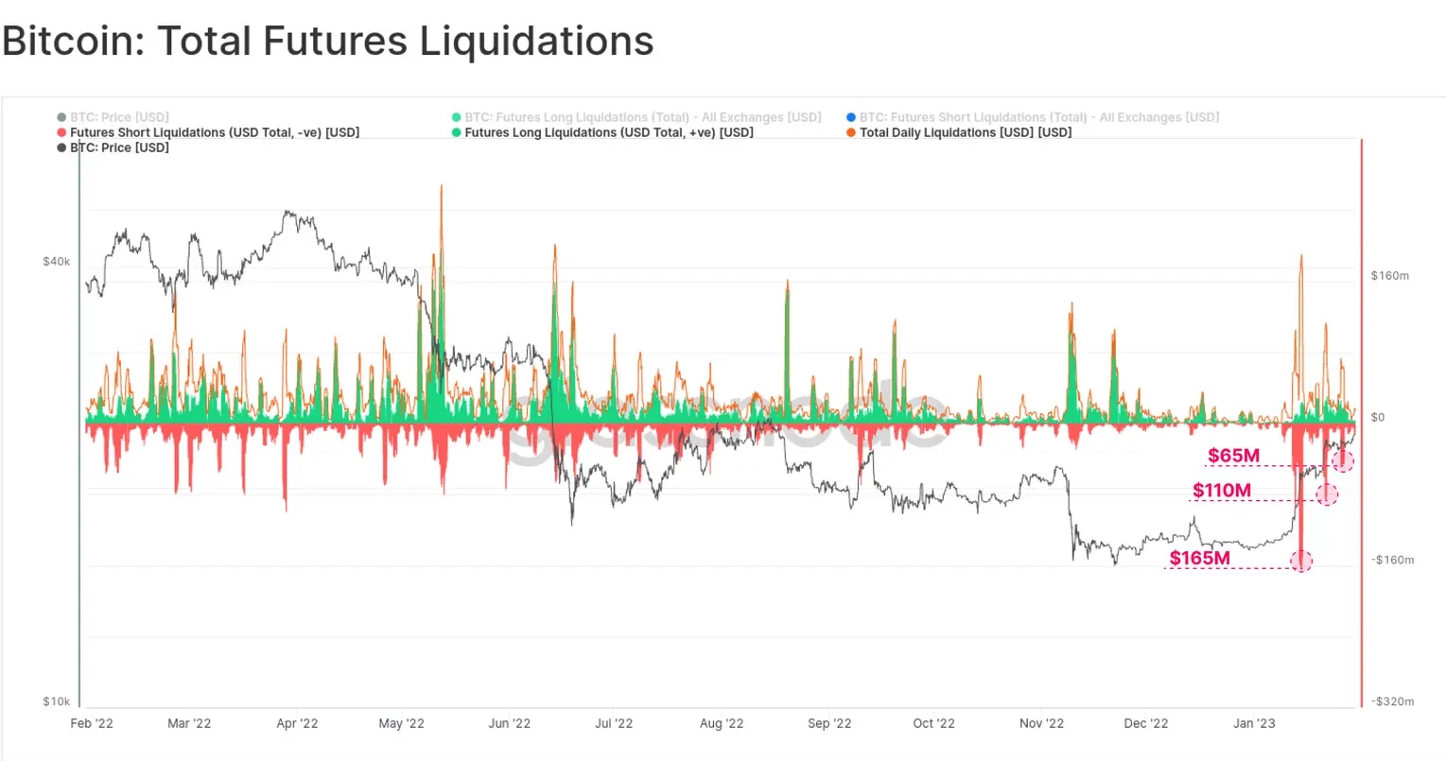Click orange dot beside Total Daily Liquidations legend

click(x=851, y=133)
